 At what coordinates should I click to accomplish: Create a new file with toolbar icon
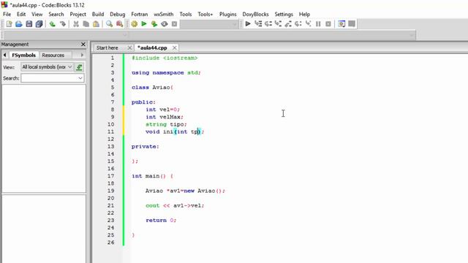pyautogui.click(x=9, y=24)
